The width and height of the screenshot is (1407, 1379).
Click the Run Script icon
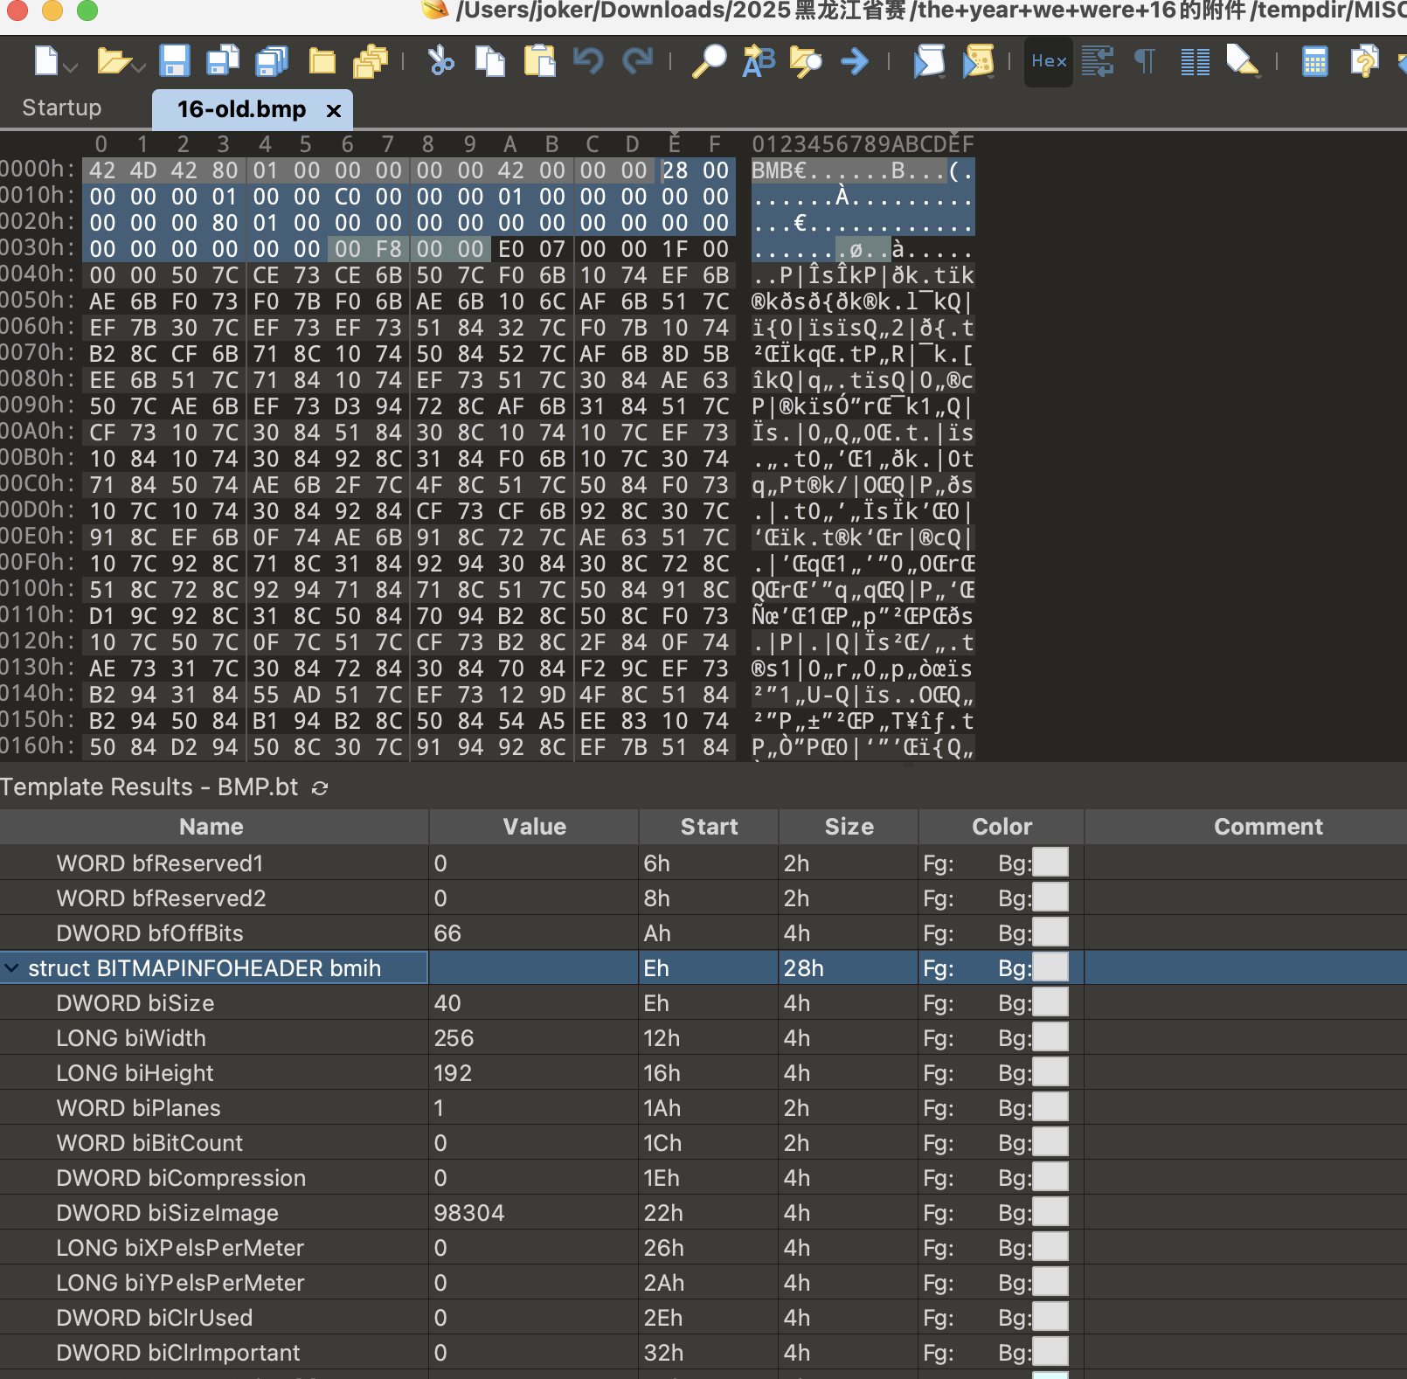pyautogui.click(x=929, y=61)
